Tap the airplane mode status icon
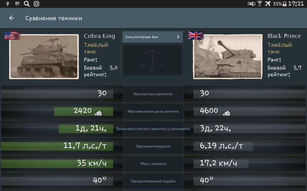The image size is (307, 191). tap(267, 3)
